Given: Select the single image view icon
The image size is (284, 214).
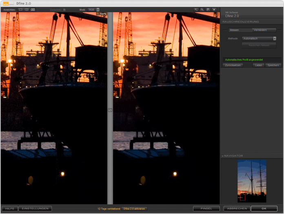Looking at the screenshot, I should 20,9.
